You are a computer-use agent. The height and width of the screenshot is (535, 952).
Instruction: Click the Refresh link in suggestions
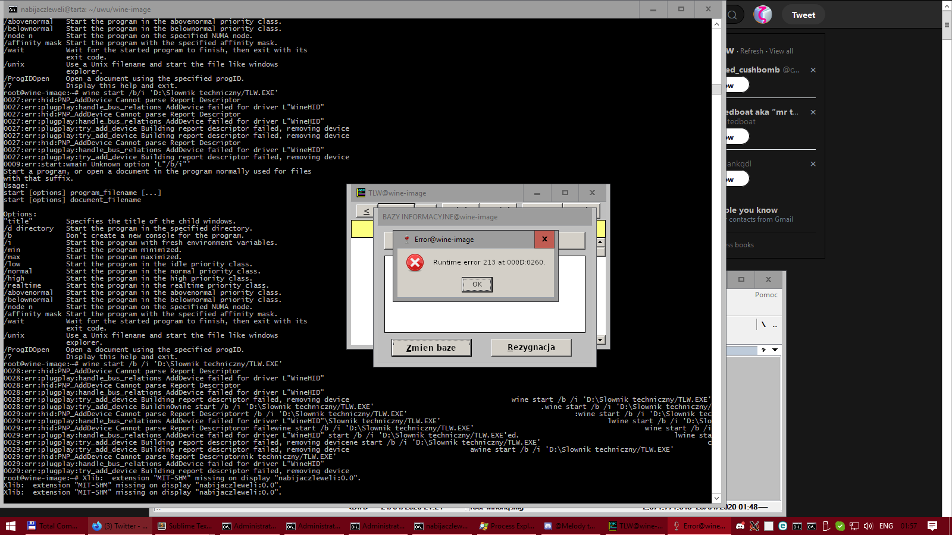coord(751,51)
